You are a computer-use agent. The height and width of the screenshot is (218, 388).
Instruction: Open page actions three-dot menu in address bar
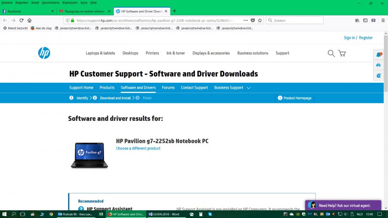tap(246, 20)
